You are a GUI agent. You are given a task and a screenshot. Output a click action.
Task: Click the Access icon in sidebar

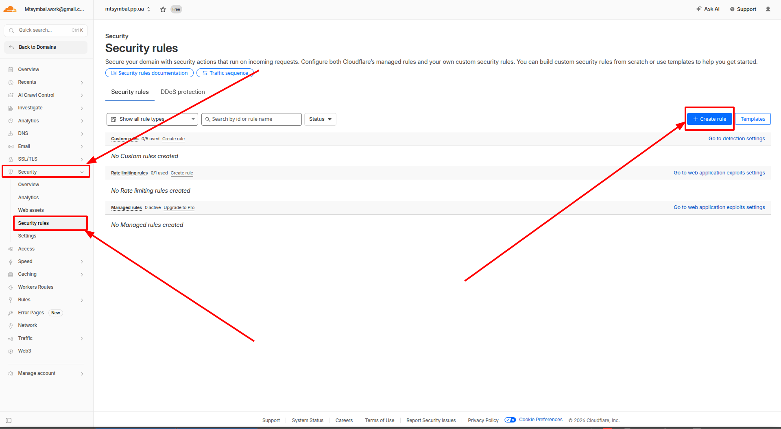click(x=11, y=249)
